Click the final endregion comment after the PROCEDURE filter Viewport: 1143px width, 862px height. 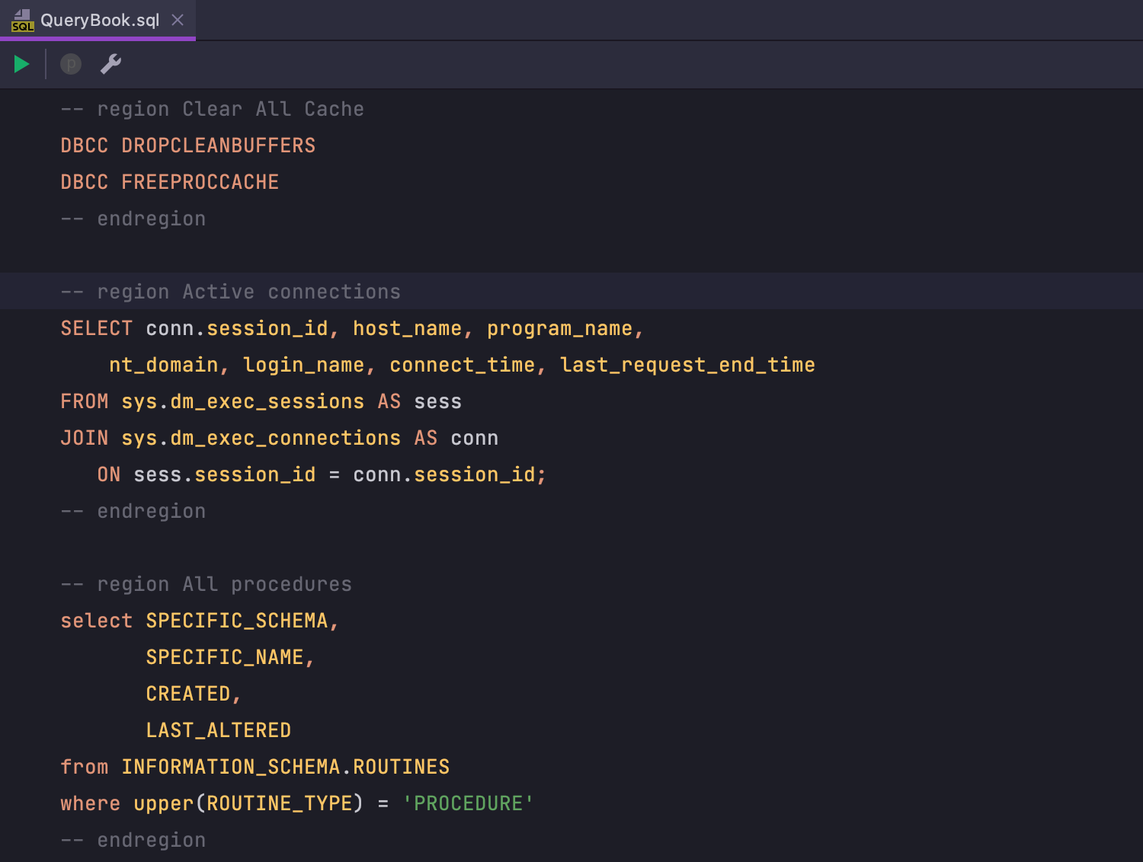[x=133, y=841]
